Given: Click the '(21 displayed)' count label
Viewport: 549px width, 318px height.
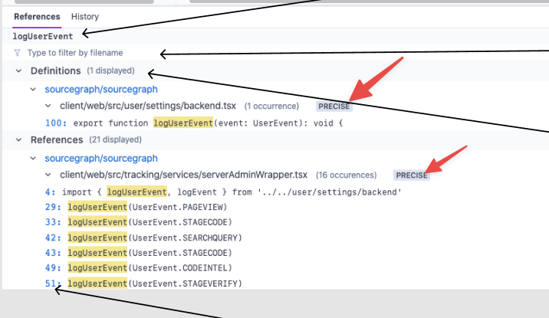Looking at the screenshot, I should coord(115,139).
